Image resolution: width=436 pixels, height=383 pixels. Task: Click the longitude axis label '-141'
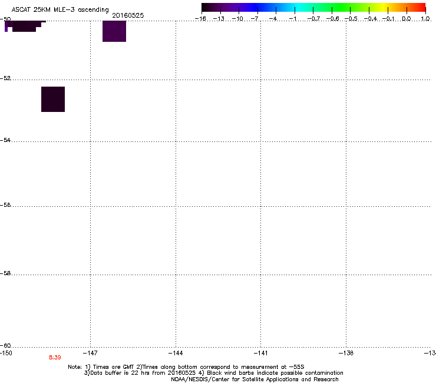tap(260, 353)
